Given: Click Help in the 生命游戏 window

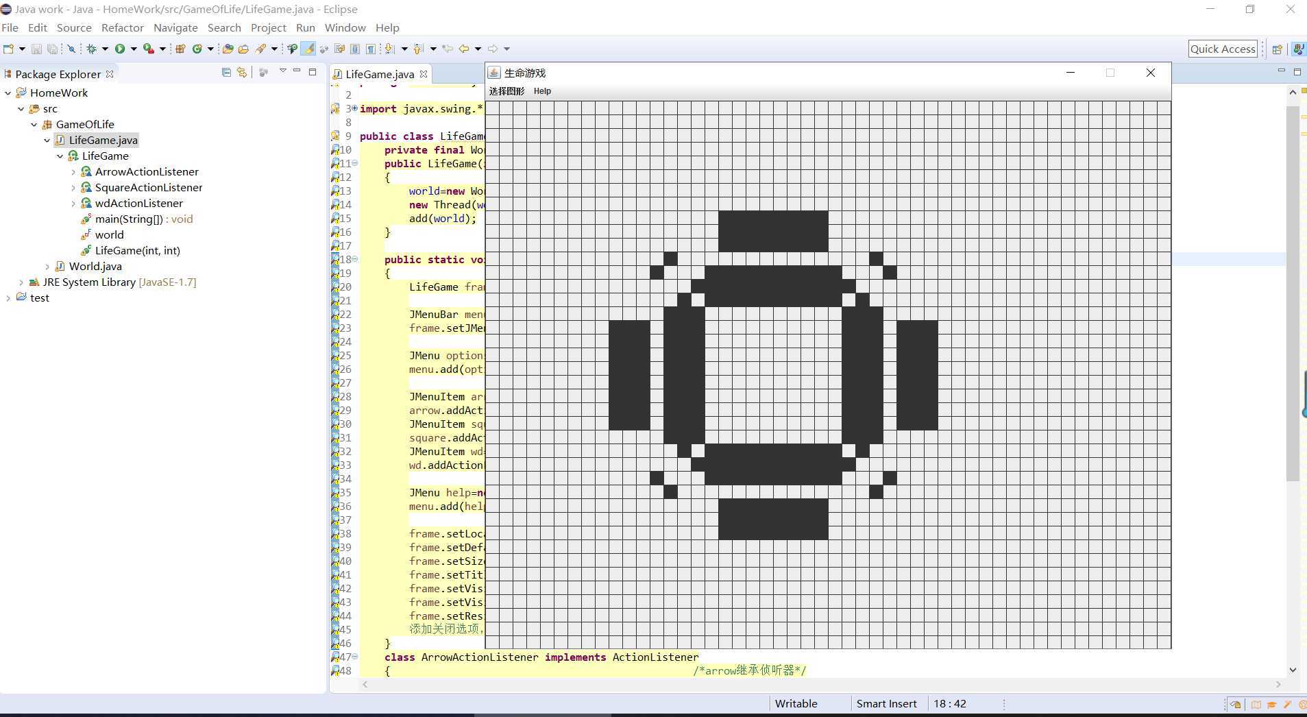Looking at the screenshot, I should pos(542,91).
